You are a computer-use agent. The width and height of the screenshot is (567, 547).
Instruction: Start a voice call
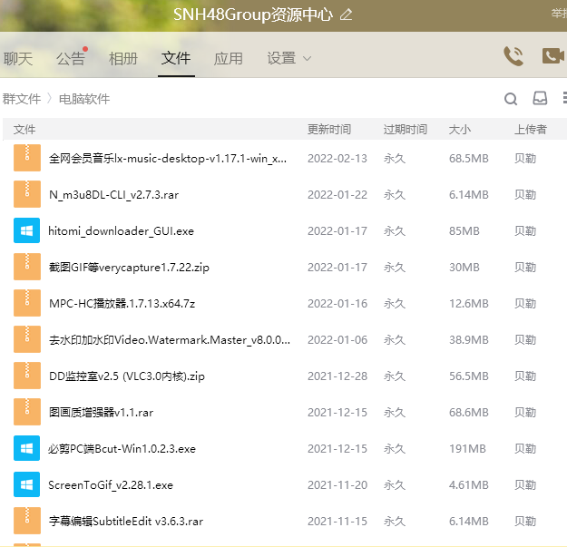[x=513, y=56]
